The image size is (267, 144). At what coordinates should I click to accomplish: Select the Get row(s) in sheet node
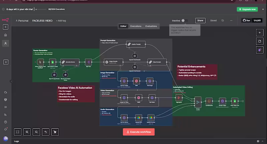click(52, 62)
